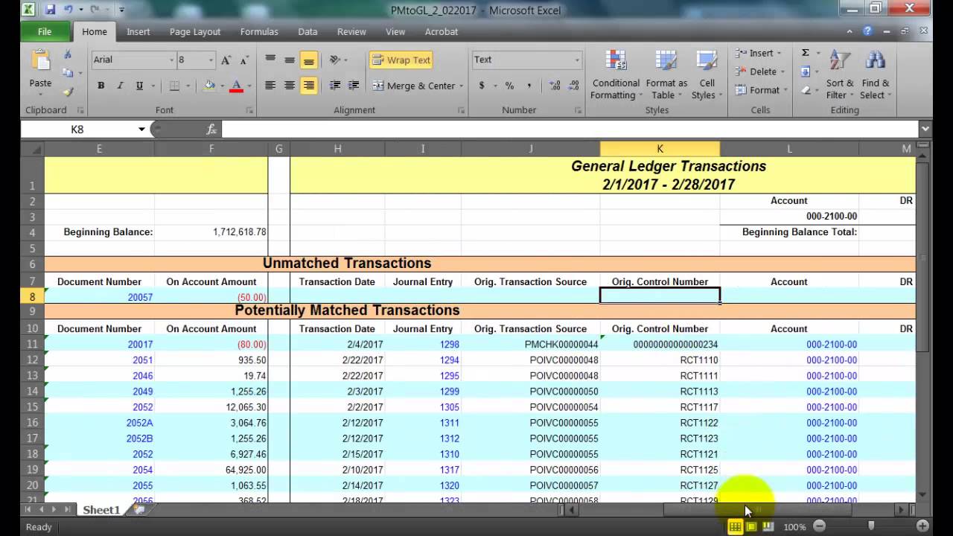This screenshot has width=953, height=536.
Task: Open Cell Styles gallery
Action: (x=706, y=75)
